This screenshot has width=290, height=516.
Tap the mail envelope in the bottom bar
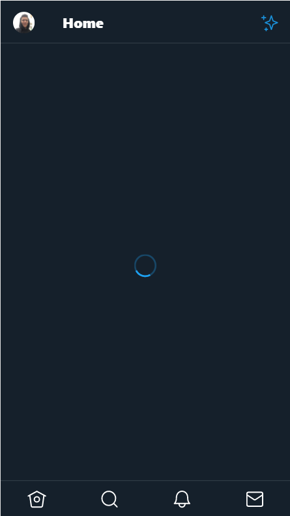(x=255, y=499)
